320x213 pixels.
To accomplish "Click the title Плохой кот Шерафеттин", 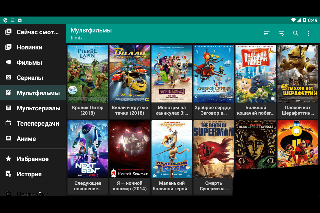I will [298, 110].
